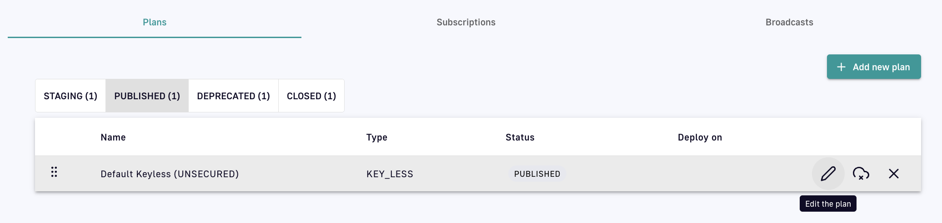Image resolution: width=942 pixels, height=223 pixels.
Task: Open the Broadcasts tab
Action: (789, 22)
